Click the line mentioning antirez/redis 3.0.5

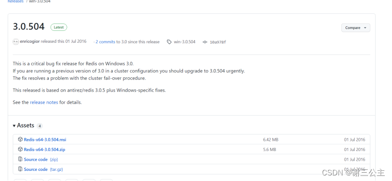[89, 90]
